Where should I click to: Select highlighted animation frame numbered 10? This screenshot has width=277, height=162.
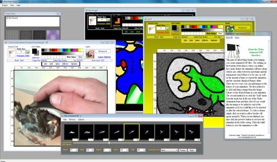pos(132,132)
